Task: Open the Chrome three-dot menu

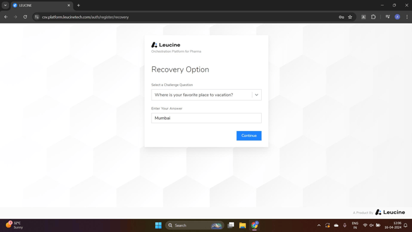Action: [x=407, y=17]
